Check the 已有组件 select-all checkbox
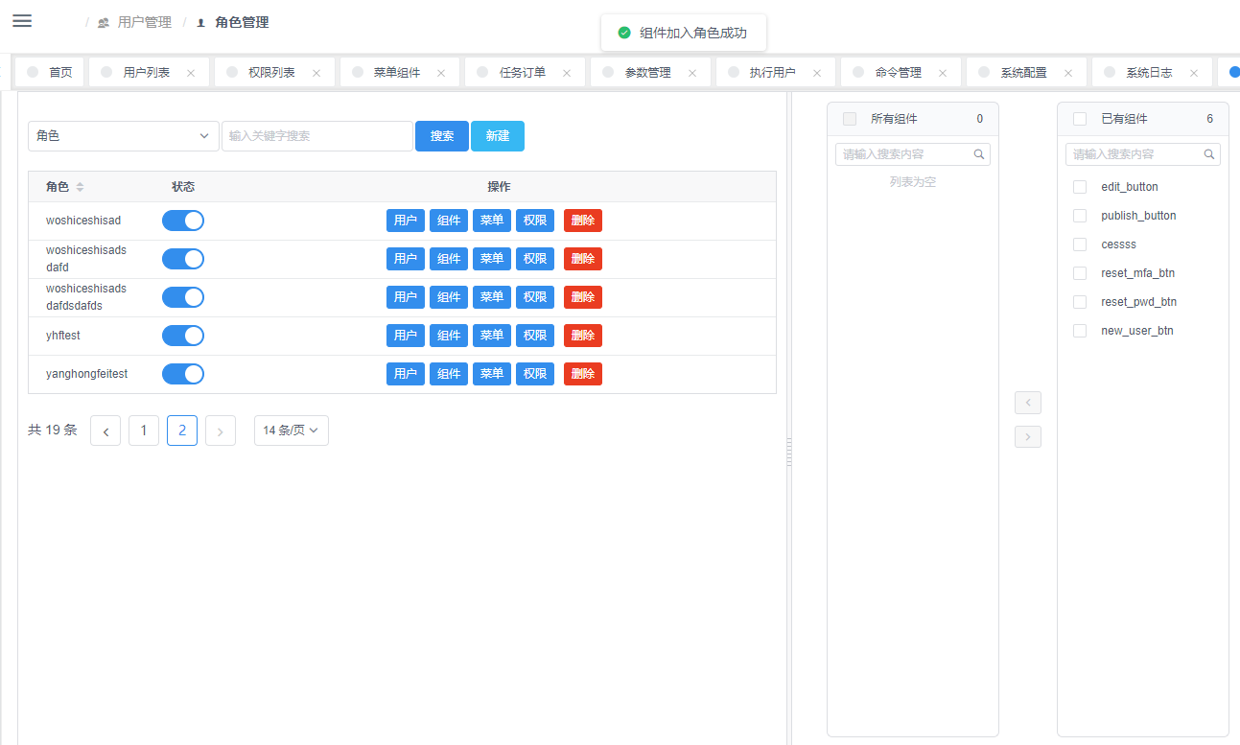Viewport: 1240px width, 745px height. coord(1080,119)
